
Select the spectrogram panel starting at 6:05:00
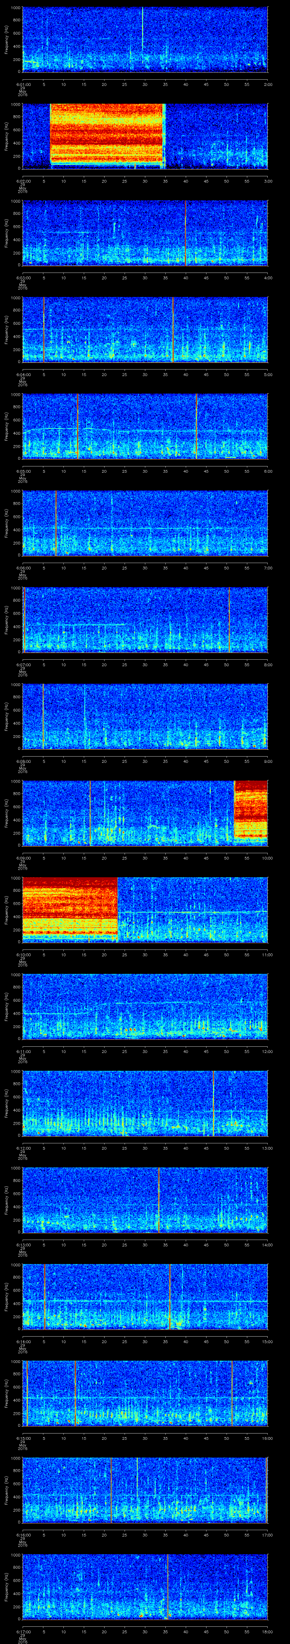coord(145,426)
